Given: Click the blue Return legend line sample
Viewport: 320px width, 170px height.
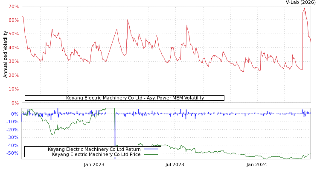Looking at the screenshot, I should point(151,149).
